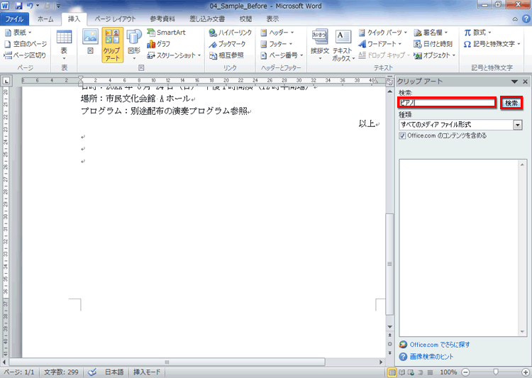Click the previous page double-arrow button
This screenshot has width=532, height=378.
click(390, 335)
